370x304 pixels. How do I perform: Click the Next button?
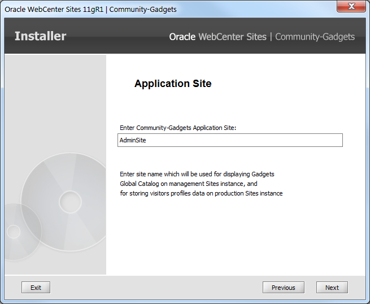click(332, 288)
